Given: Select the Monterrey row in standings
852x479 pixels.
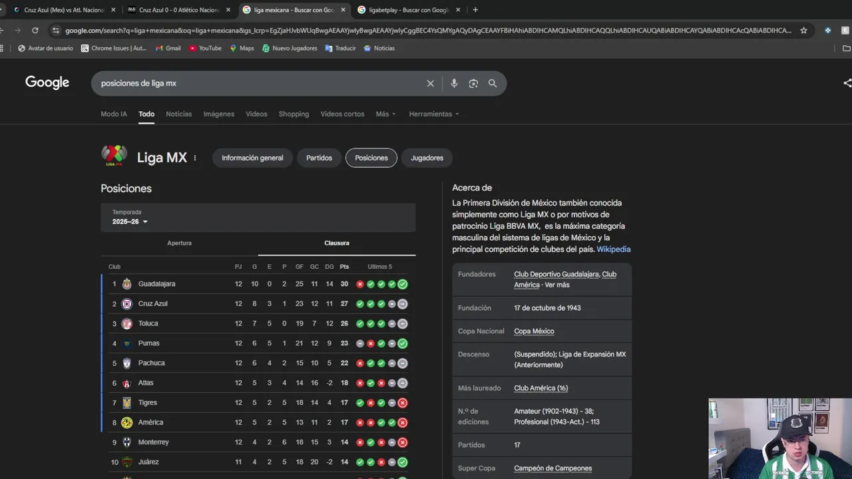Looking at the screenshot, I should (x=258, y=442).
